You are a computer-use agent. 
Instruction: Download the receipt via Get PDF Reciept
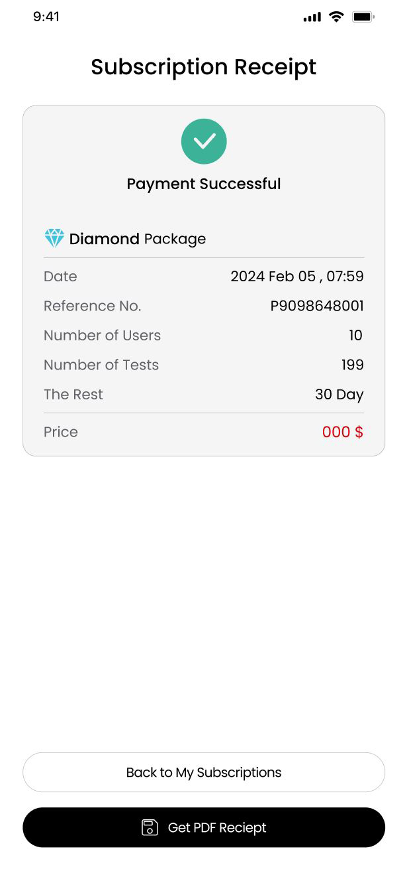pos(204,827)
